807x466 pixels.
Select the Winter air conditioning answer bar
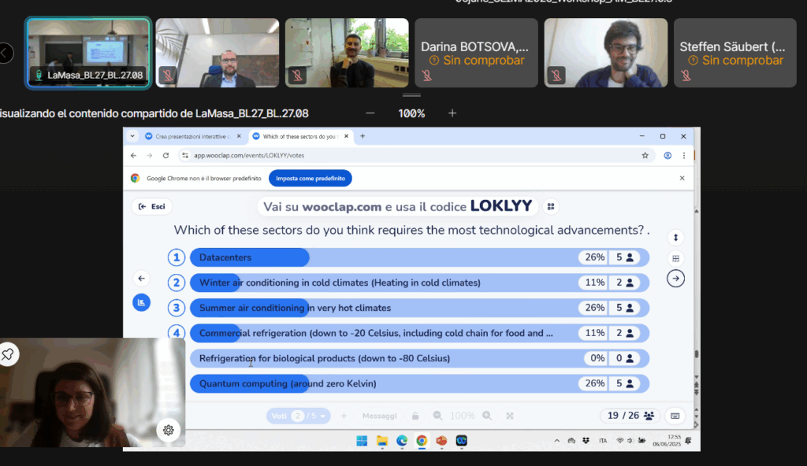click(419, 283)
